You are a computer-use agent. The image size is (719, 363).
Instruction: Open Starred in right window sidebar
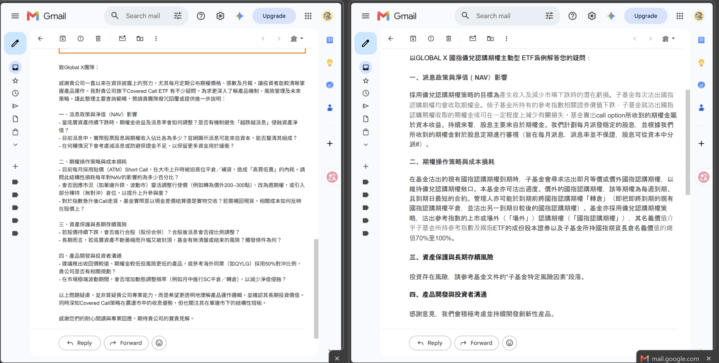click(365, 81)
